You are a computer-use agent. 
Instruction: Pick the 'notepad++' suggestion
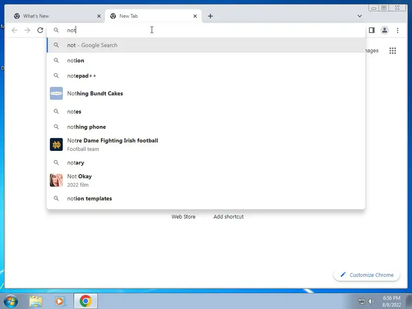(x=206, y=76)
